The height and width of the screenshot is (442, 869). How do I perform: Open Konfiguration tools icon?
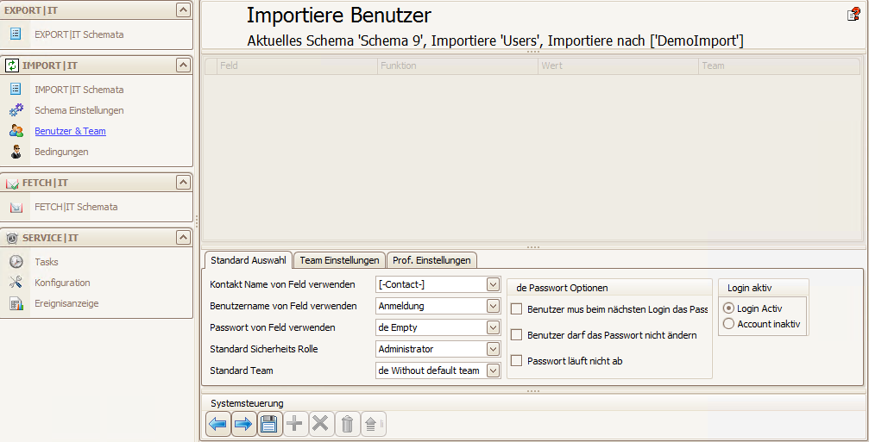pos(16,282)
